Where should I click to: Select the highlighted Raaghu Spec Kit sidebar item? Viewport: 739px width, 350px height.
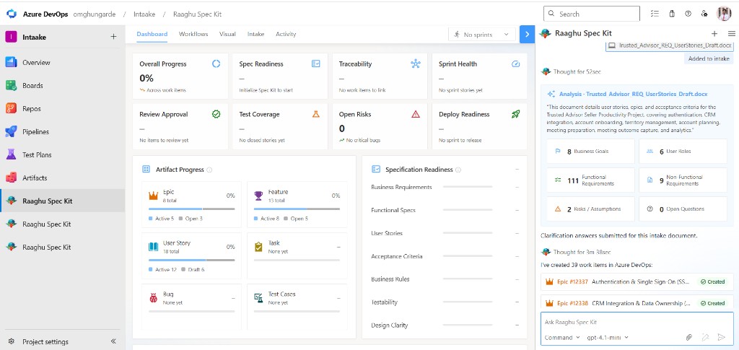[63, 201]
